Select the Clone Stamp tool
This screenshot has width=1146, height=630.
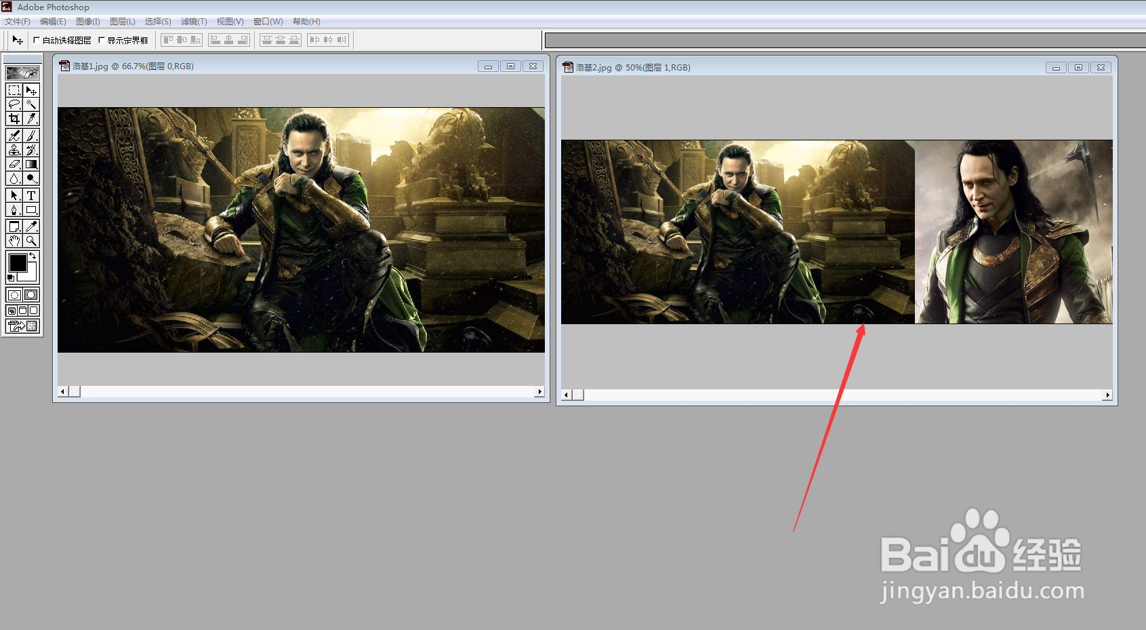(14, 150)
